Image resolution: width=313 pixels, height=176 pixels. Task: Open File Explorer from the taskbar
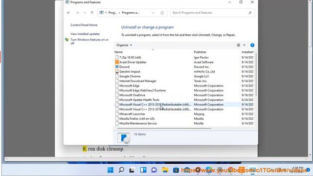(x=165, y=170)
